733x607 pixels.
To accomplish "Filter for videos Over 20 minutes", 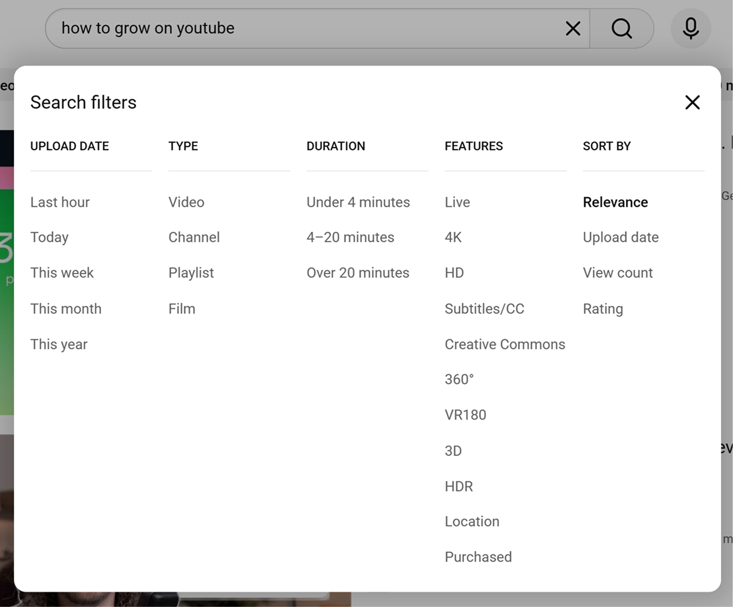I will [358, 273].
